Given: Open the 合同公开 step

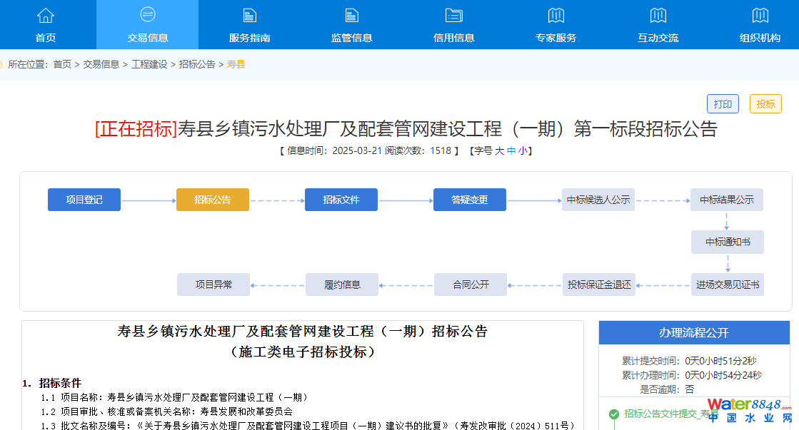Looking at the screenshot, I should click(x=471, y=285).
